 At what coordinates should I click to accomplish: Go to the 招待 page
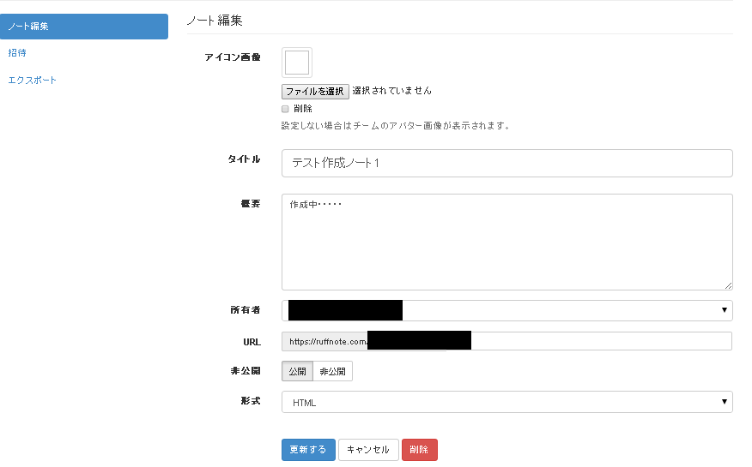tap(17, 53)
